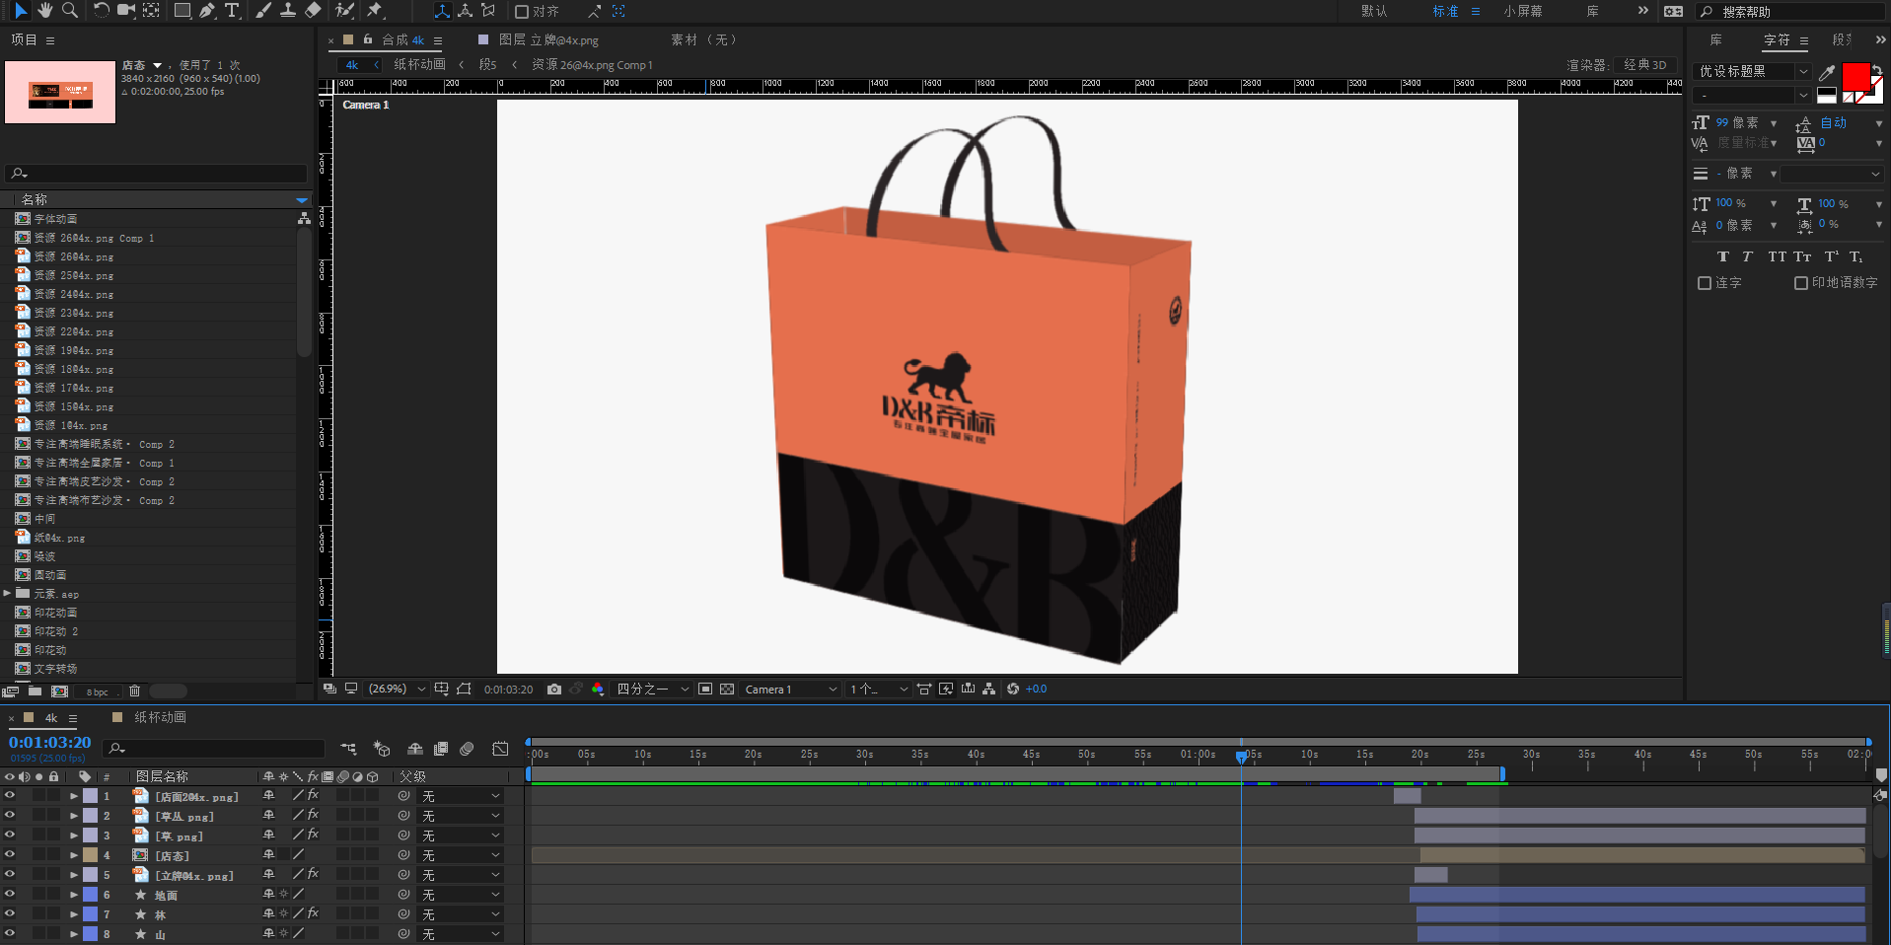Select the Zoom magnifier tool

[70, 11]
